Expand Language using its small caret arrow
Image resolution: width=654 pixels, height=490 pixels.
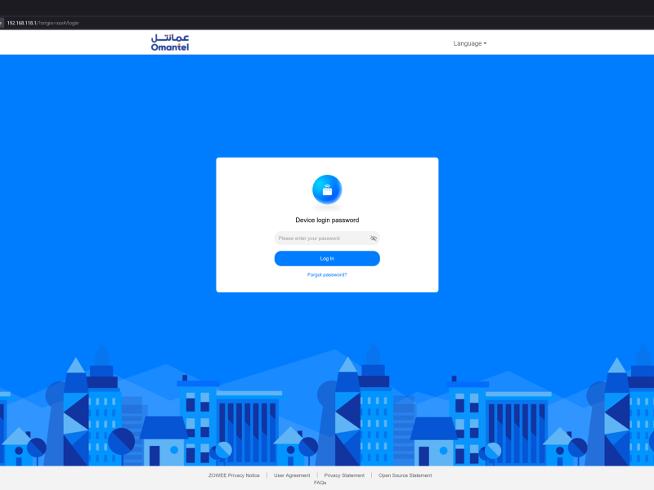[485, 43]
